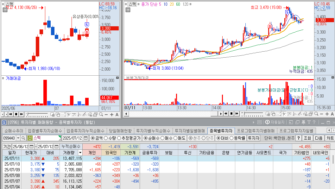This screenshot has width=335, height=189.
Task: Click the pin icon in the investor window title bar
Action: pos(303,122)
